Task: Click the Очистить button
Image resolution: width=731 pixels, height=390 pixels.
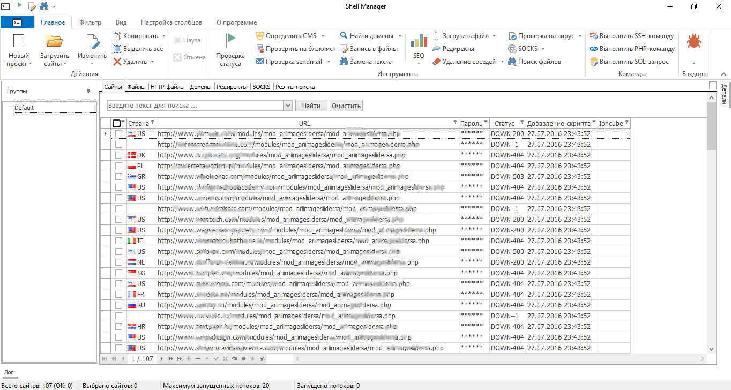Action: [x=346, y=106]
